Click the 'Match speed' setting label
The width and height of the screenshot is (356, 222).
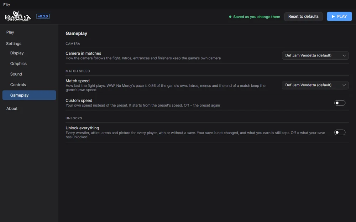coord(77,81)
